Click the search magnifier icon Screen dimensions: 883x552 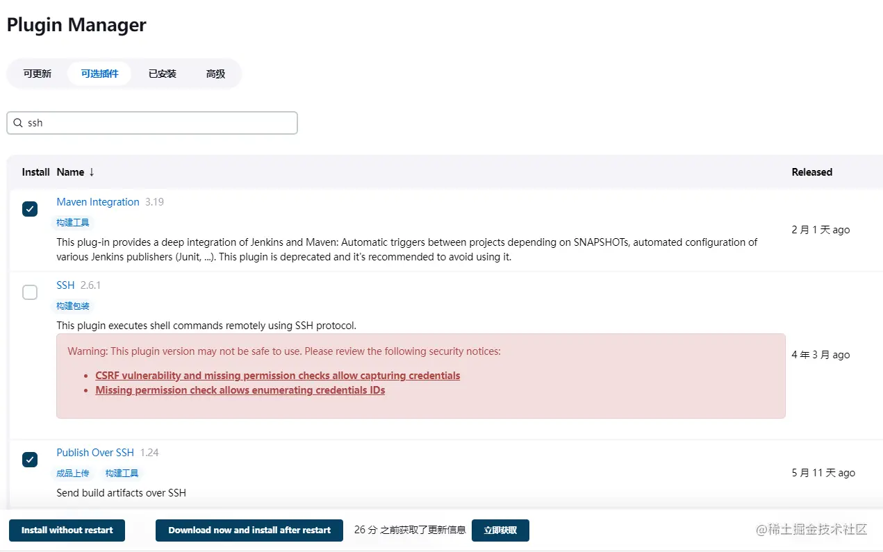pyautogui.click(x=18, y=123)
